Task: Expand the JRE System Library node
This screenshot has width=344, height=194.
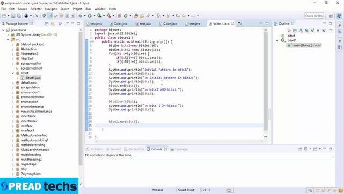Action: click(8, 34)
